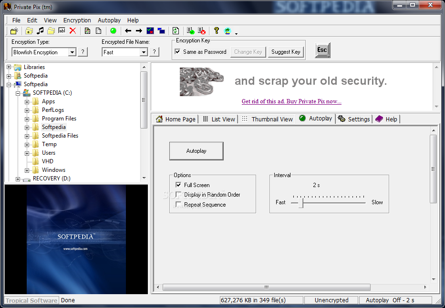Expand the Windows folder node
445x308 pixels.
[x=27, y=170]
